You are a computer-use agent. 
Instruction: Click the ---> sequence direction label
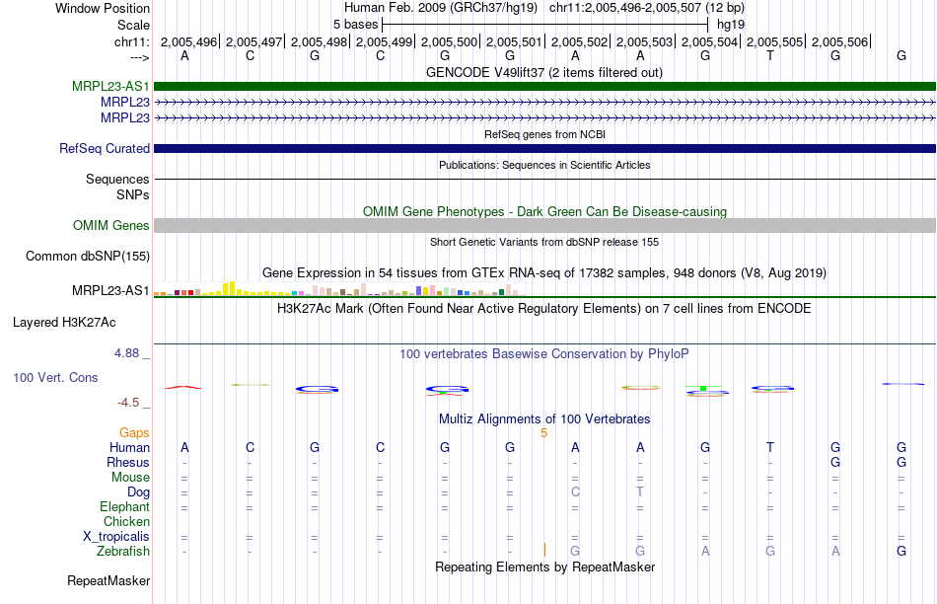coord(139,57)
